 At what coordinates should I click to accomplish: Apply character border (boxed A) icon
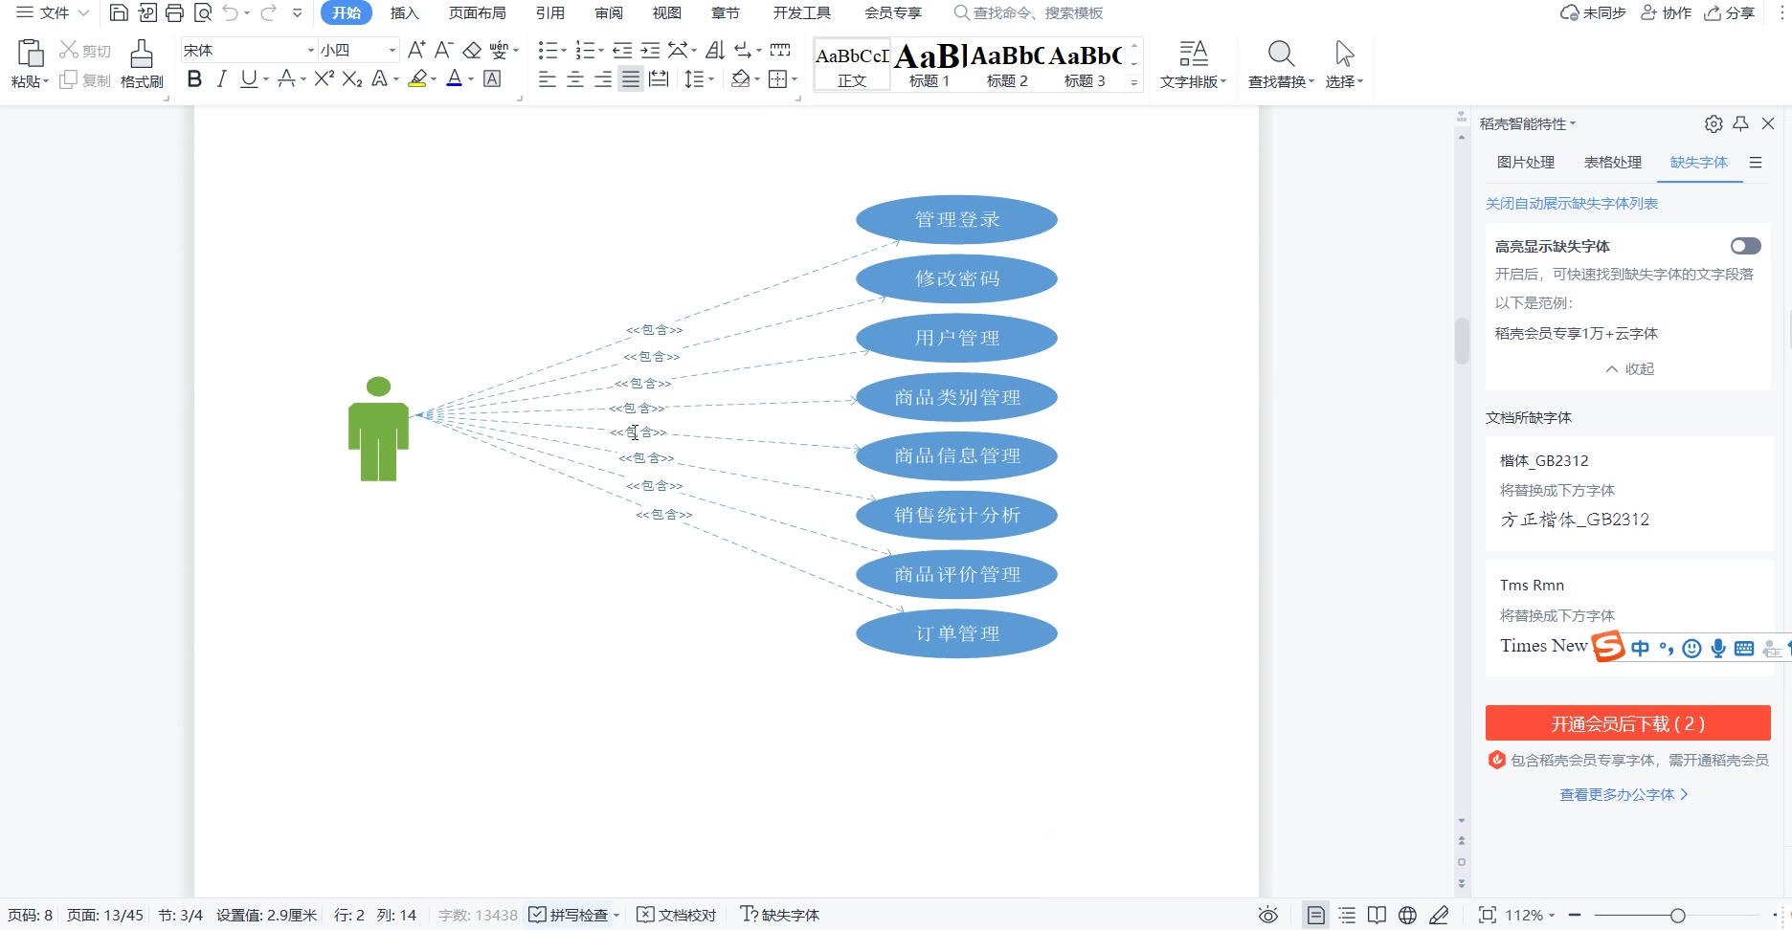click(492, 78)
